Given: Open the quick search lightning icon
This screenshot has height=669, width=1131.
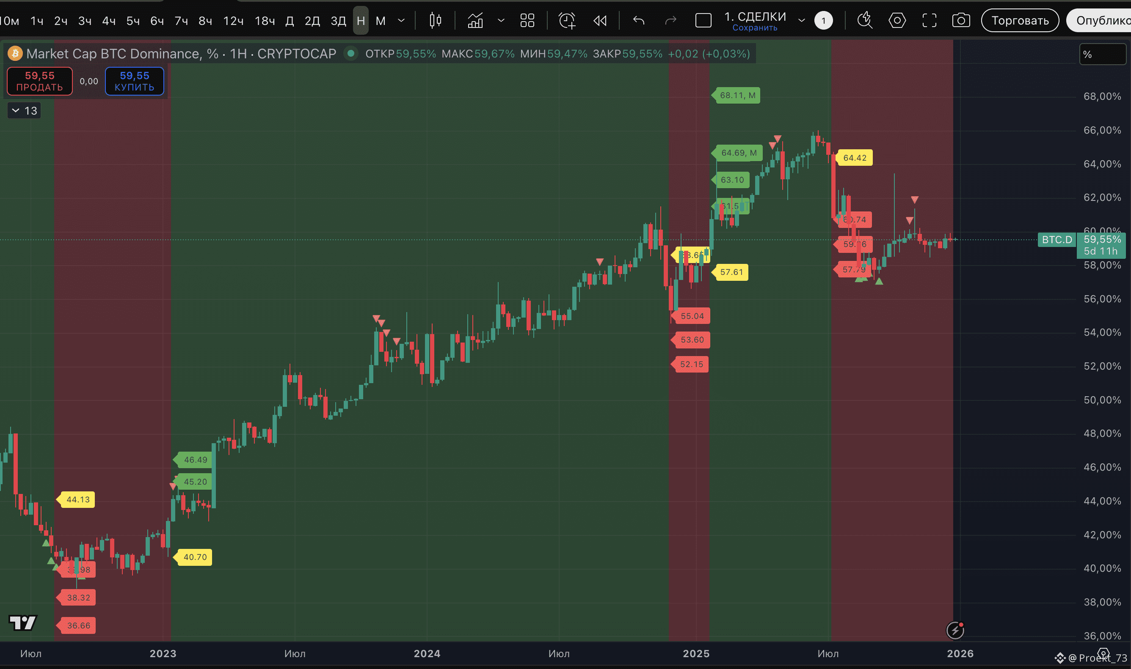Looking at the screenshot, I should (x=864, y=21).
